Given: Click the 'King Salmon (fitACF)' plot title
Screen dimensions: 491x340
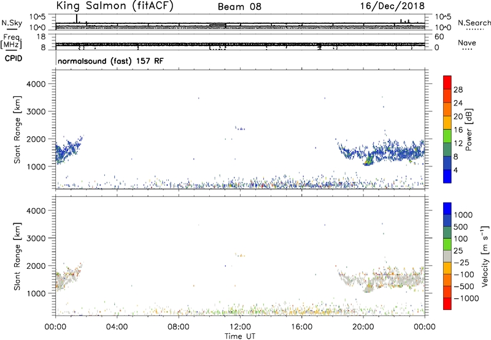Looking at the screenshot, I should click(x=115, y=6).
